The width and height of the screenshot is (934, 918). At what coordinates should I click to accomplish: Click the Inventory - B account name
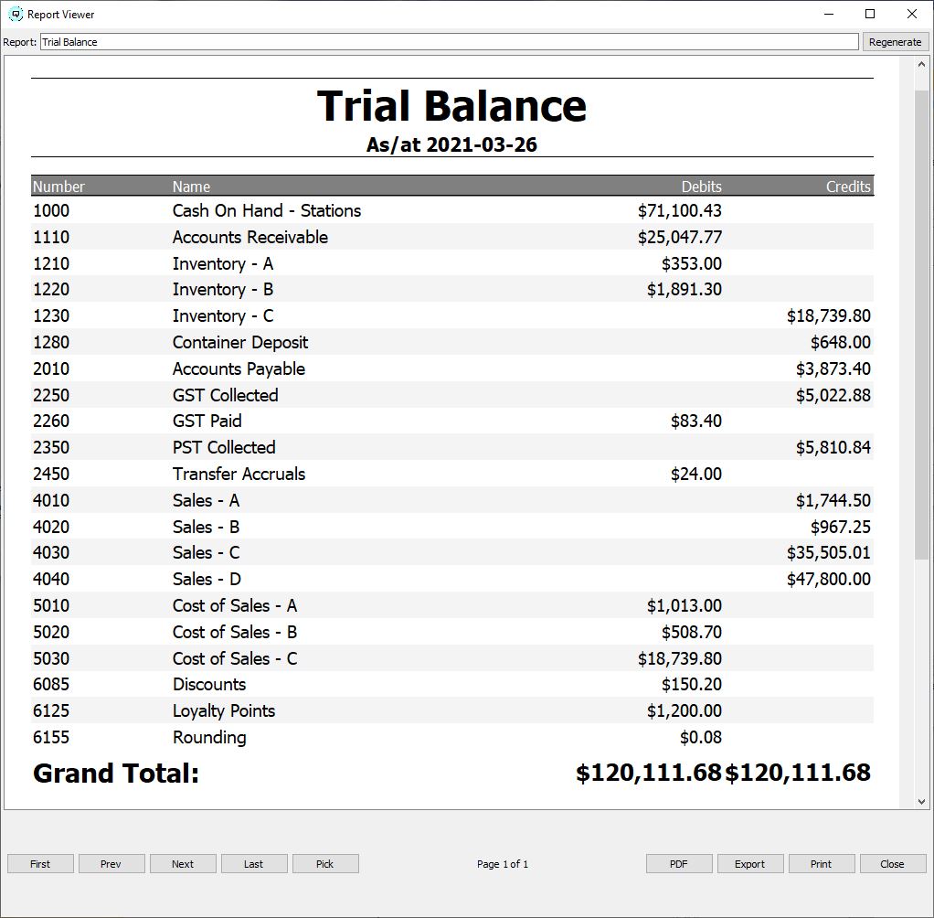point(223,290)
